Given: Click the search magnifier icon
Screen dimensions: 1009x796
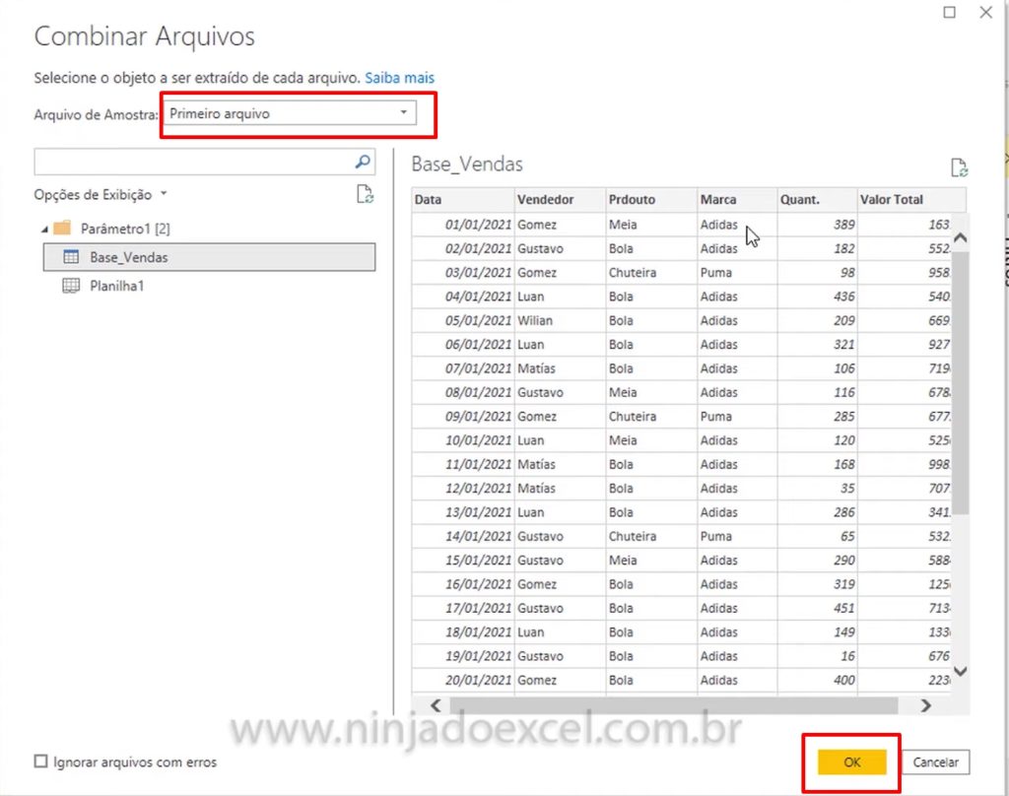Looking at the screenshot, I should pos(364,161).
